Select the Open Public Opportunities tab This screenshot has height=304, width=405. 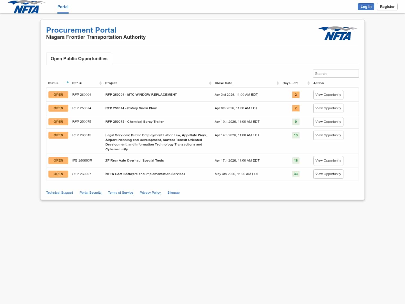79,59
